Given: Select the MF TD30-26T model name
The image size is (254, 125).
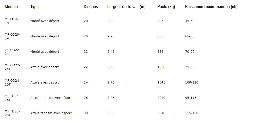Looking at the screenshot, I should (x=12, y=113).
